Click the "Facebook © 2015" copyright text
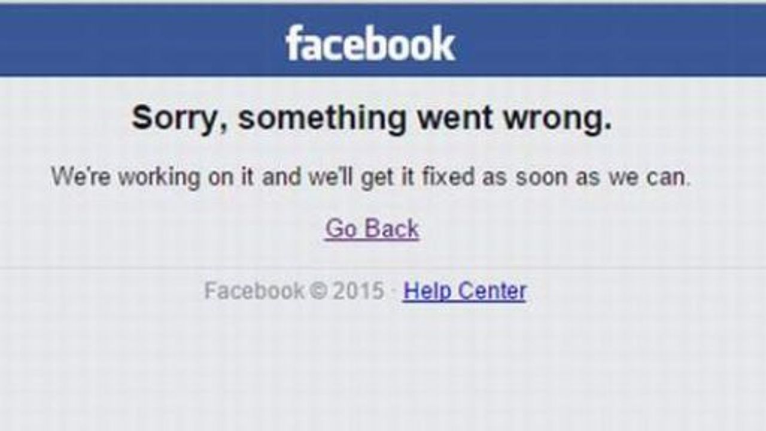 (x=294, y=291)
